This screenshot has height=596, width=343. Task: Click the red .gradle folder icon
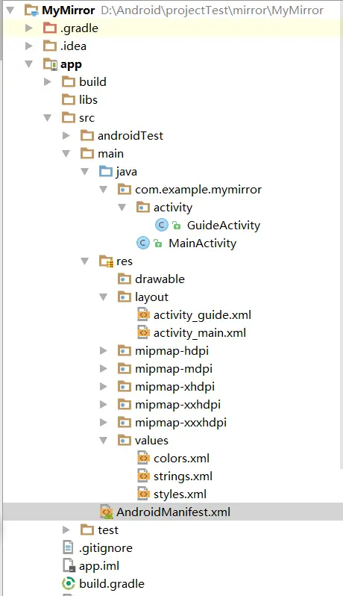coord(50,28)
